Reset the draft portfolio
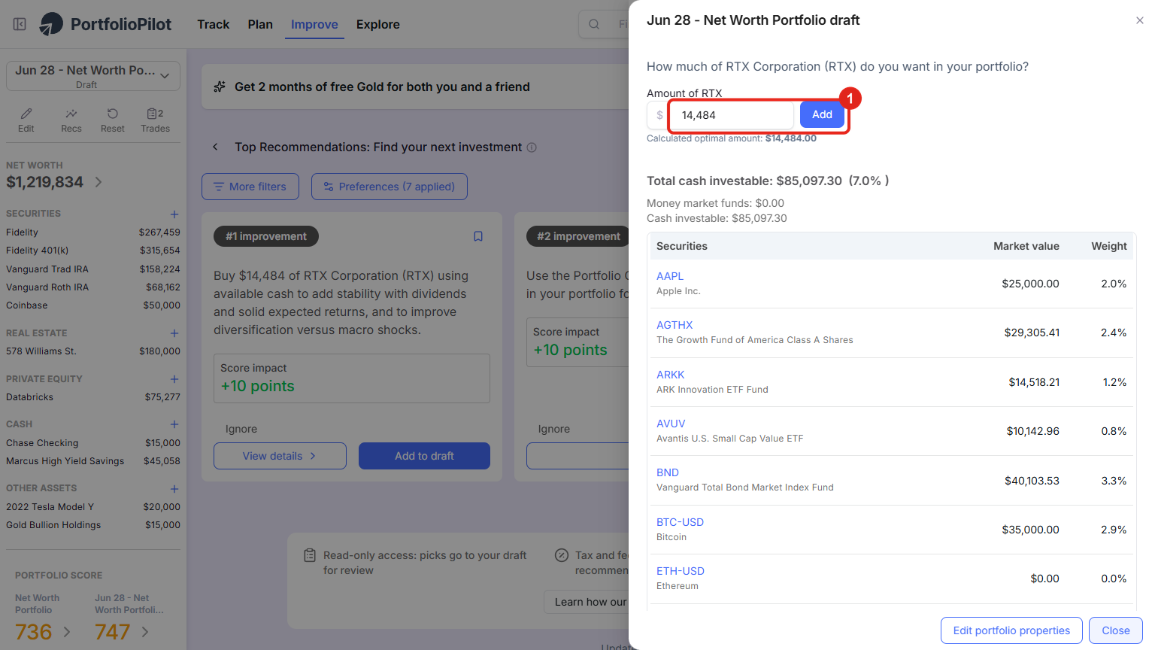Viewport: 1155px width, 650px height. (113, 120)
